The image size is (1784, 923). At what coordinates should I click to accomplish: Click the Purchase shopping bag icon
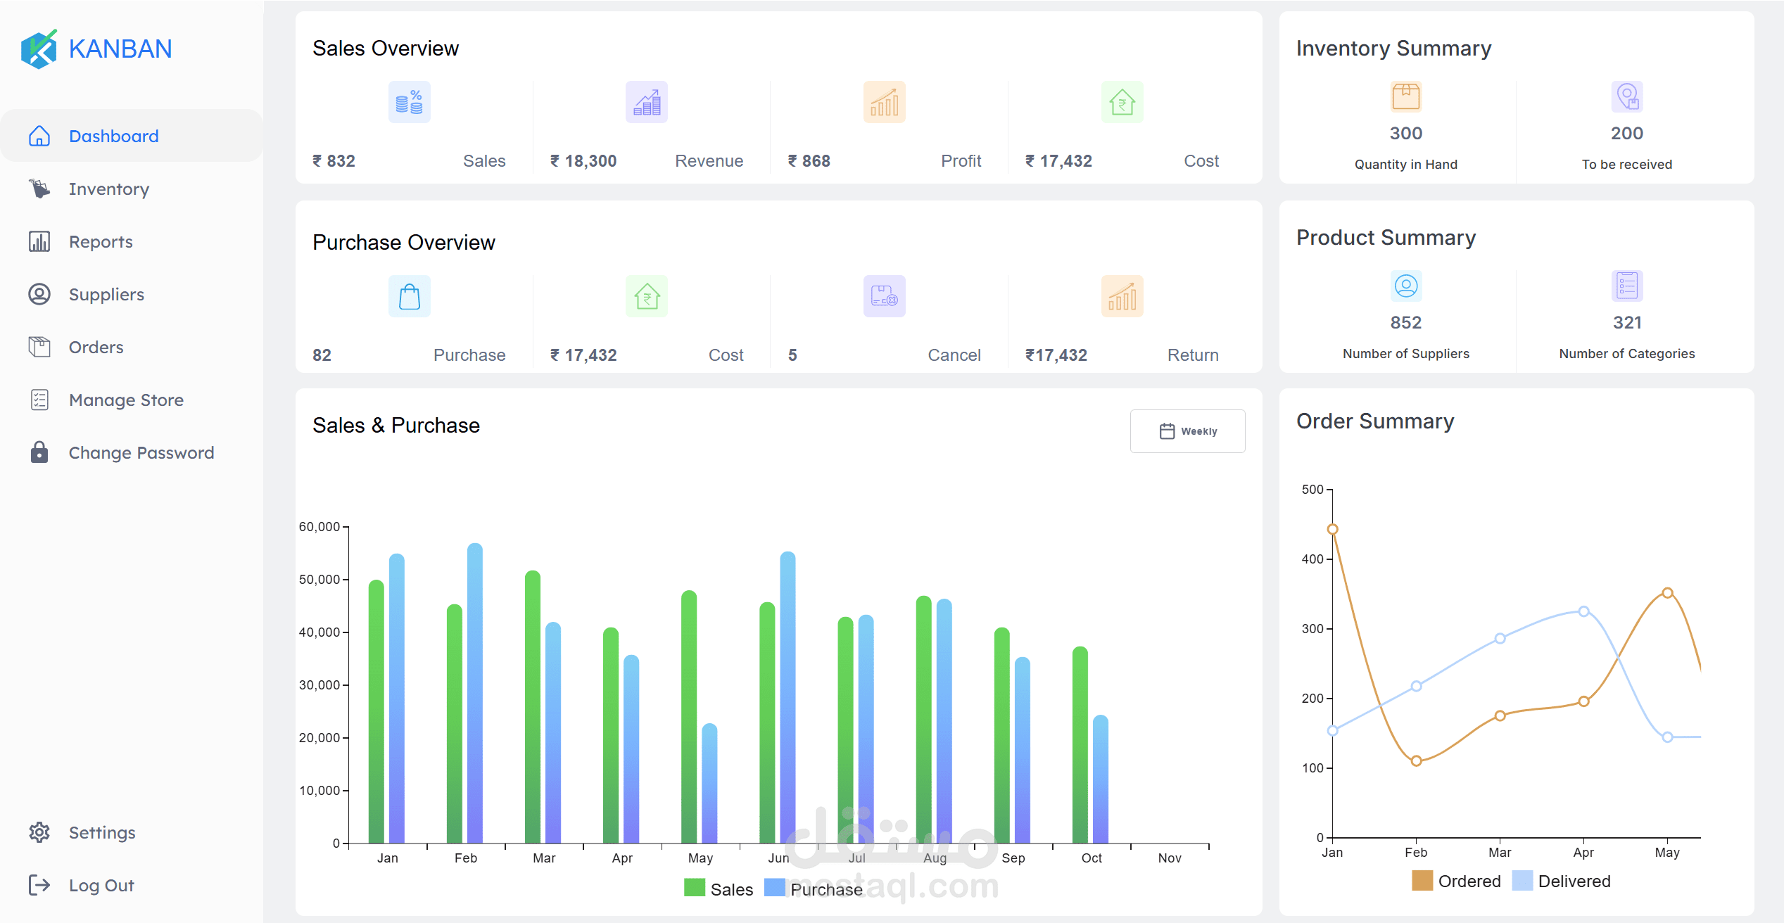410,296
